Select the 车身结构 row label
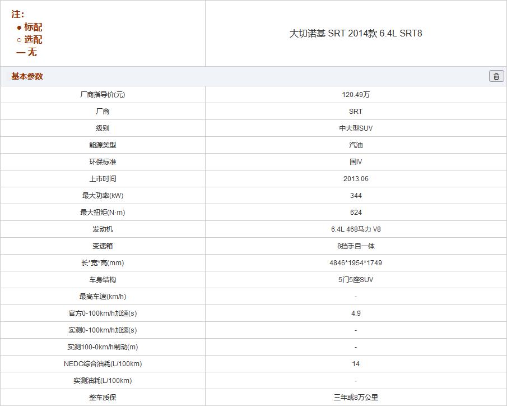507x406 pixels. [103, 280]
